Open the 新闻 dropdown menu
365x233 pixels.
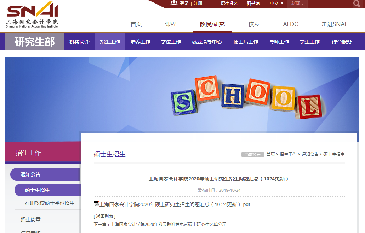297,4
